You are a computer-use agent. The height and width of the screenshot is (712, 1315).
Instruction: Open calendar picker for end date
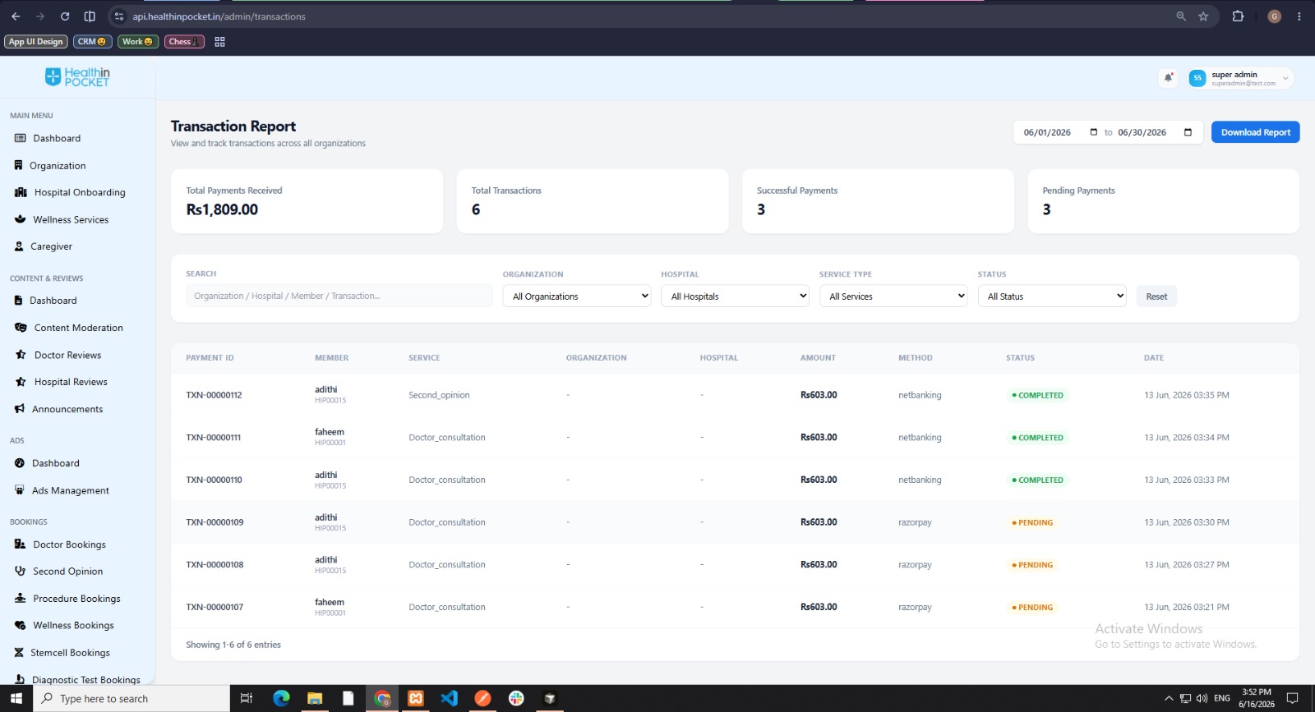click(1188, 132)
